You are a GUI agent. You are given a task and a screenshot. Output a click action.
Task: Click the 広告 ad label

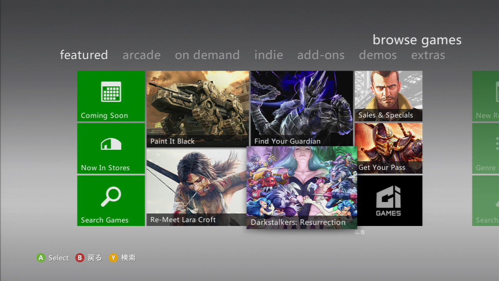coord(360,232)
